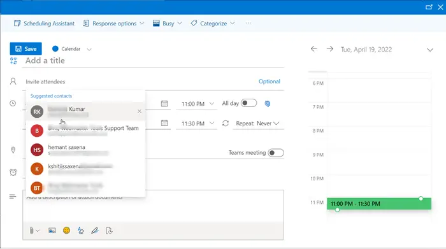
Task: Click the 8 PM time slot
Action: 379,138
